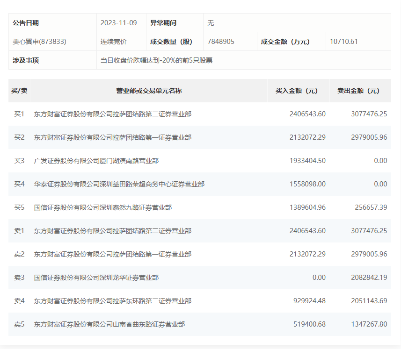Screen dimensions: 401x349
Task: Select the sell amount 256657.39
Action: pyautogui.click(x=371, y=207)
